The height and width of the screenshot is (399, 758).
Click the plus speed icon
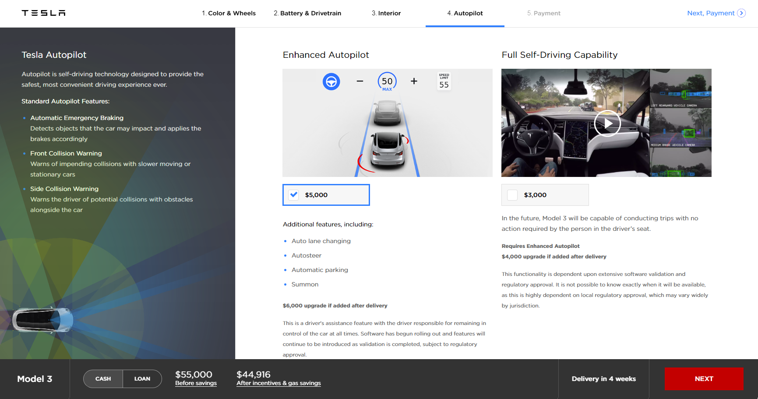pos(414,81)
